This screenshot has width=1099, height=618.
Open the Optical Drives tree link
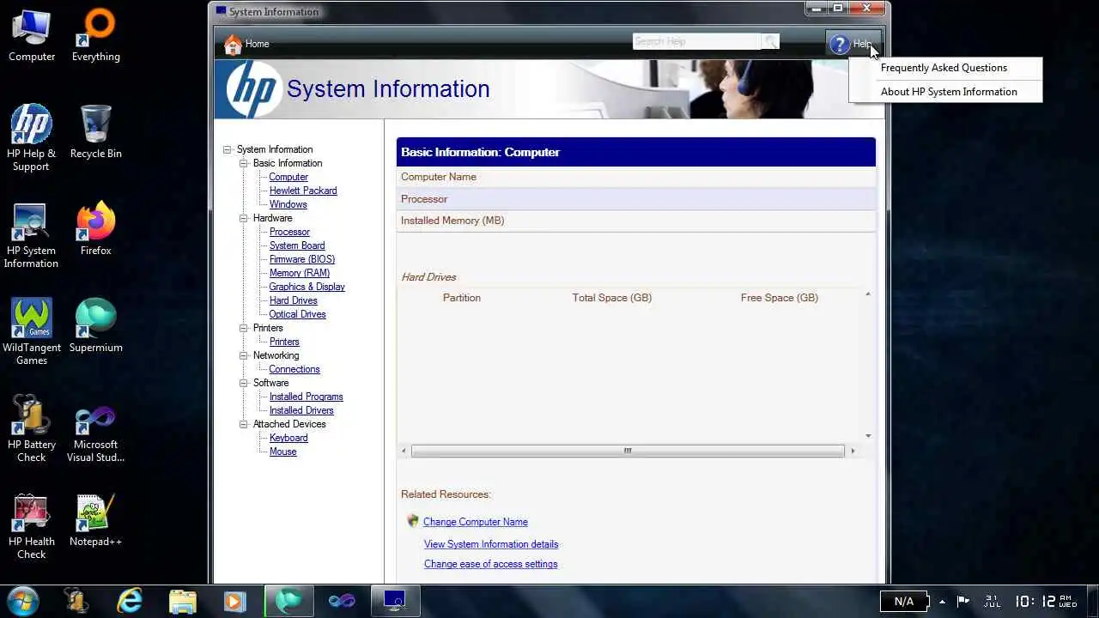point(298,314)
